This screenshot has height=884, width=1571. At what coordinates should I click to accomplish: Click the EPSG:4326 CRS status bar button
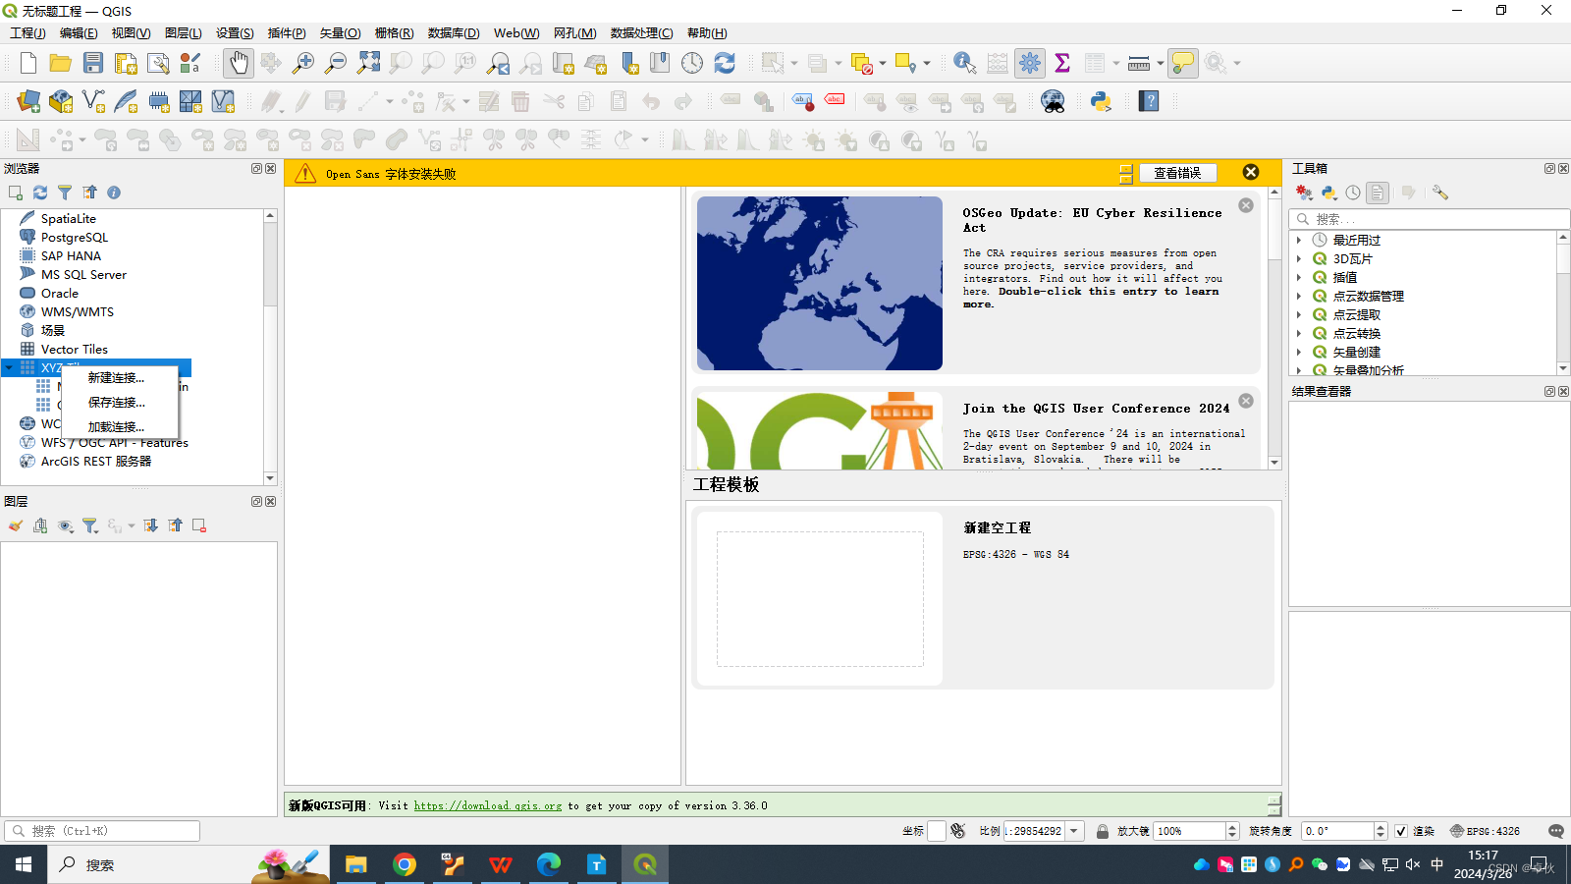[x=1485, y=831]
